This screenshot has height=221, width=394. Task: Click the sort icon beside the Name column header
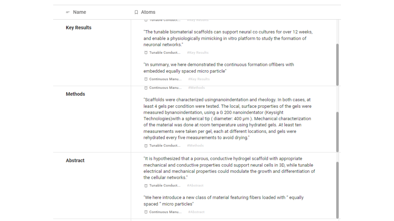coord(68,12)
